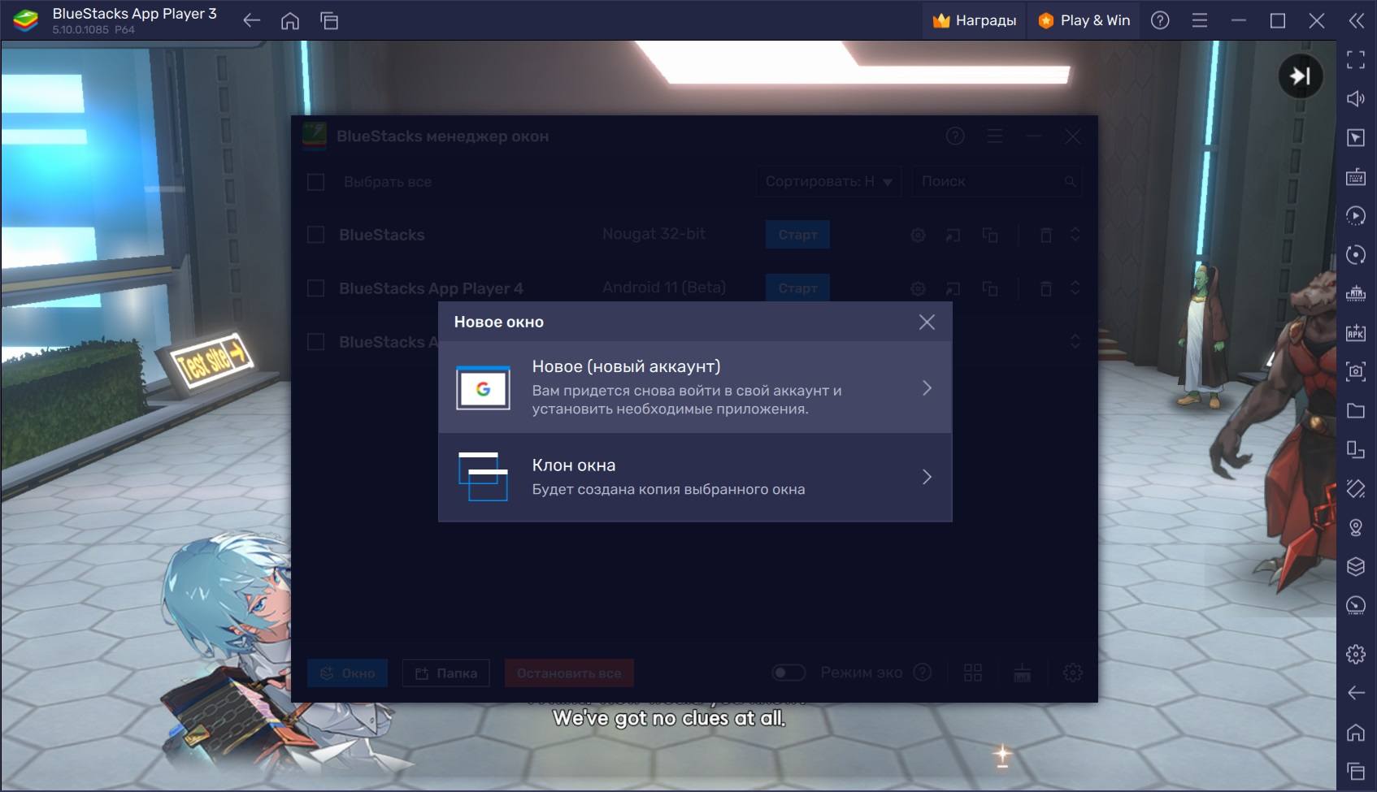Open help icon in менеджер окон title
The width and height of the screenshot is (1377, 792).
pos(955,136)
